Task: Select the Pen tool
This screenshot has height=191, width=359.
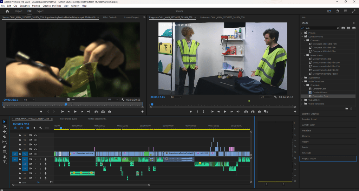Action: pos(5,147)
